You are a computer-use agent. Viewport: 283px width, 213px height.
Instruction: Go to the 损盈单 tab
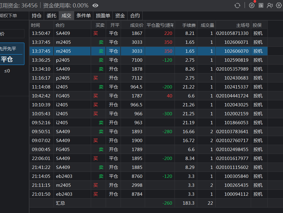(x=103, y=16)
